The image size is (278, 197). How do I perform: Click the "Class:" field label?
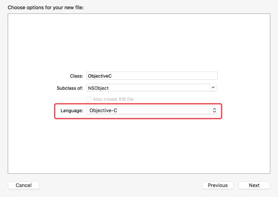click(x=77, y=76)
